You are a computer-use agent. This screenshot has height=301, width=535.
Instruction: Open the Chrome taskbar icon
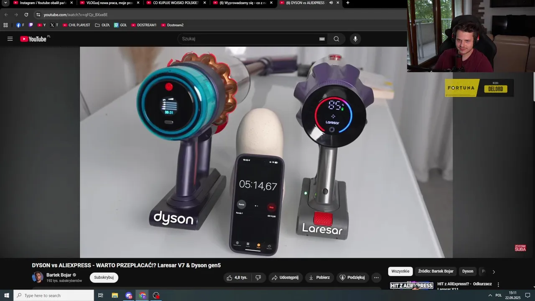[x=143, y=296]
